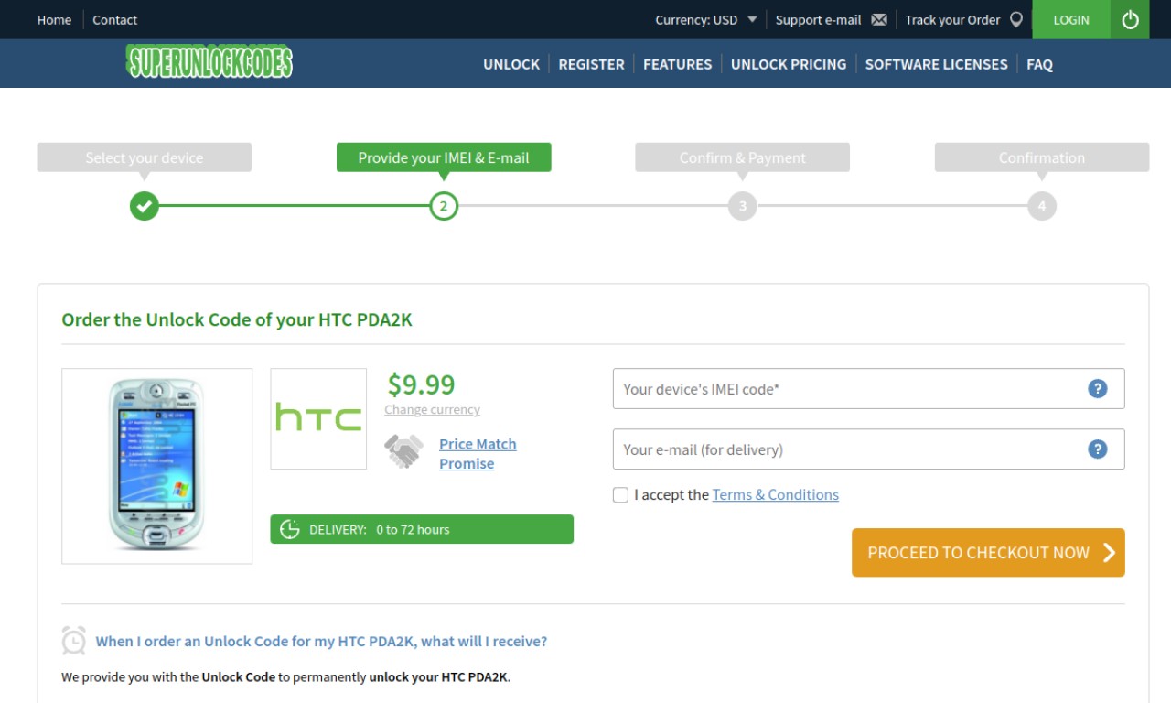Click the HTC PDA2K phone thumbnail
The image size is (1171, 703).
coord(156,466)
